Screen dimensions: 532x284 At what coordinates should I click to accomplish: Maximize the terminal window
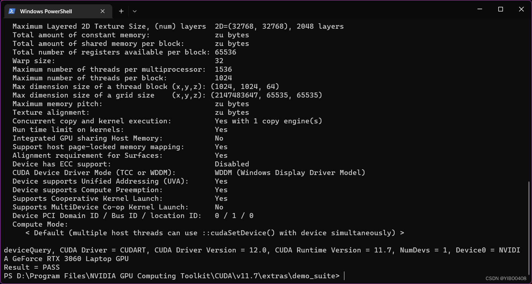(500, 9)
